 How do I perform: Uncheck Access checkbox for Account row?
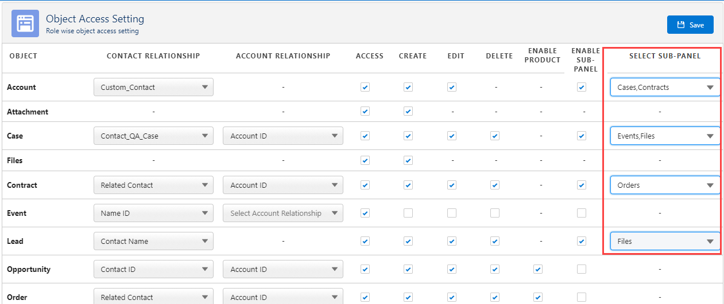pyautogui.click(x=365, y=88)
